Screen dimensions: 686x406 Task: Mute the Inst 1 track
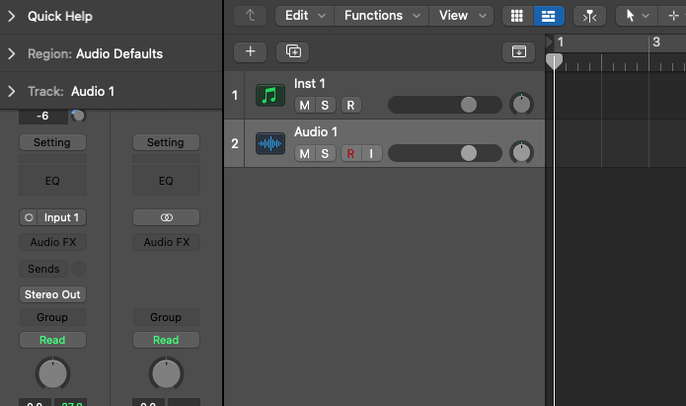(x=304, y=105)
